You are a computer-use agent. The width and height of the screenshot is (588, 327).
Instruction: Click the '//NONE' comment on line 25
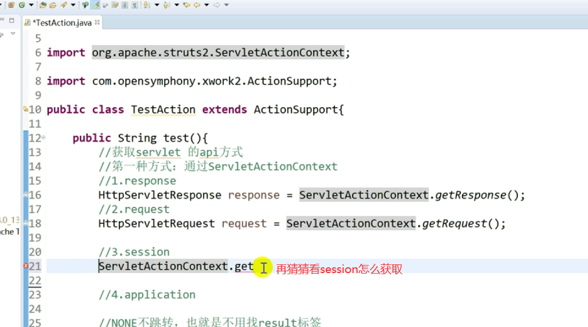[x=210, y=322]
